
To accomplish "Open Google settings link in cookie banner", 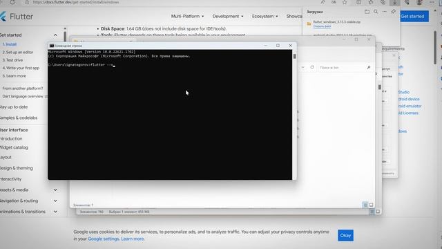I will tap(103, 239).
